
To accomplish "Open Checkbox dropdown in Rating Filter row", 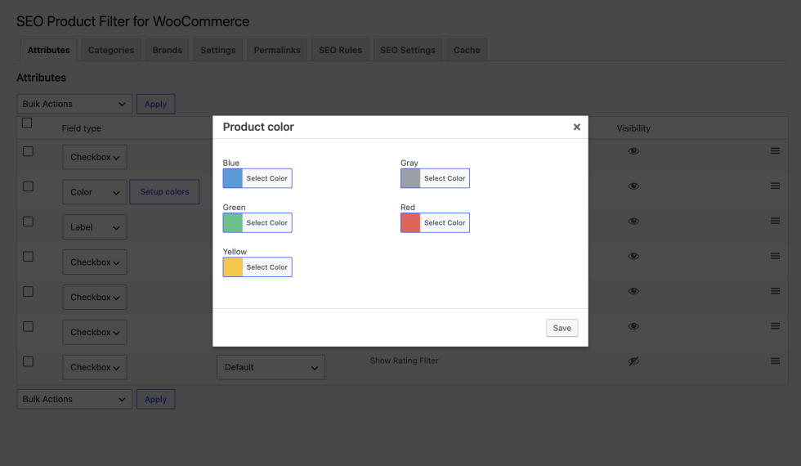I will coord(95,367).
